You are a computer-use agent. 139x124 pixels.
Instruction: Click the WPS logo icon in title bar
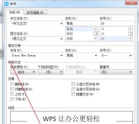click(7, 4)
